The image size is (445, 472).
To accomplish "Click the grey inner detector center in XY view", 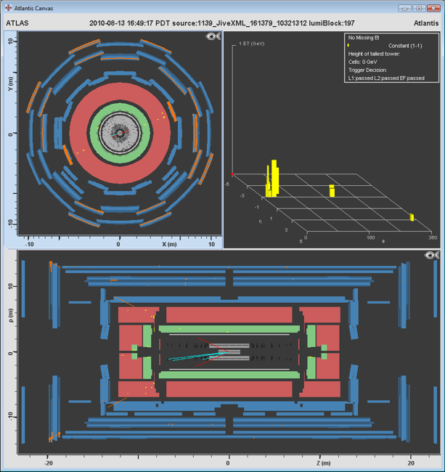I will [x=119, y=133].
